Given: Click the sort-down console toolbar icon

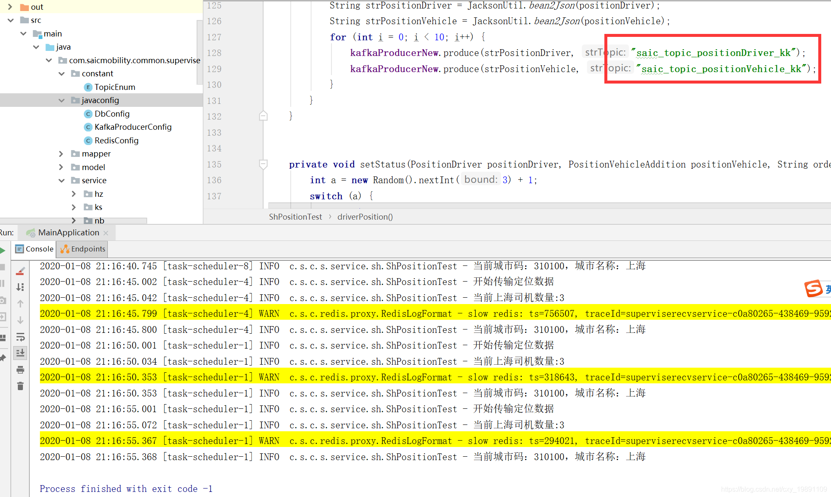Looking at the screenshot, I should (x=20, y=287).
